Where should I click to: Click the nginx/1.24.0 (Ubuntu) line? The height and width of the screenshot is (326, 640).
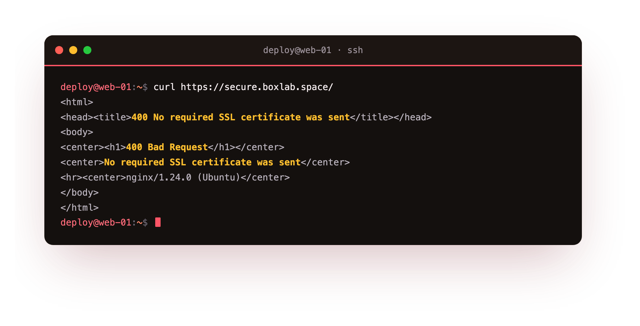tap(175, 177)
